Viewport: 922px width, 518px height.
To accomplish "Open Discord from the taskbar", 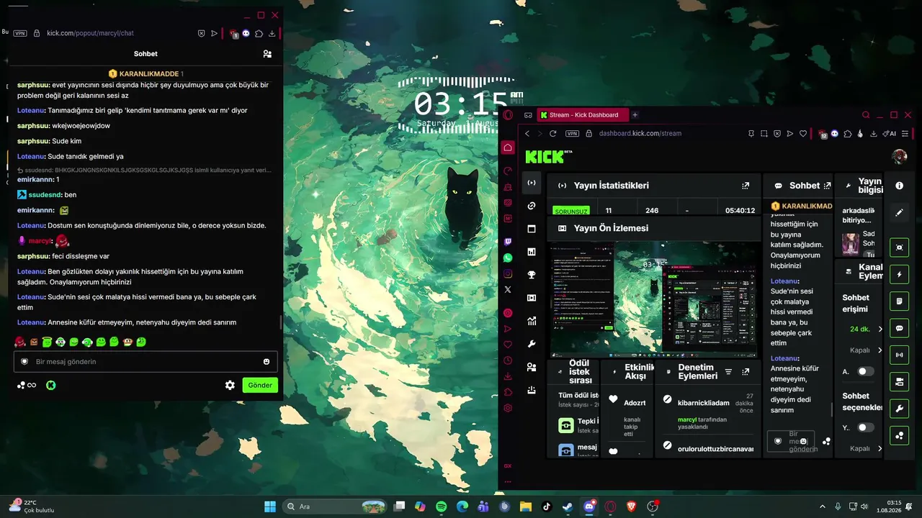I will pyautogui.click(x=589, y=506).
